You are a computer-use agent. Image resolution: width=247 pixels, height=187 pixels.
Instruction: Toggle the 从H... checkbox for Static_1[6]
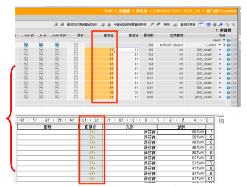pyautogui.click(x=41, y=78)
